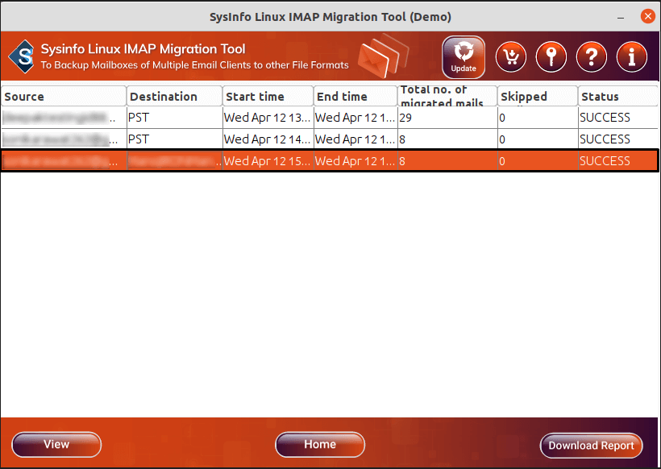Click Download Report button

[x=591, y=446]
